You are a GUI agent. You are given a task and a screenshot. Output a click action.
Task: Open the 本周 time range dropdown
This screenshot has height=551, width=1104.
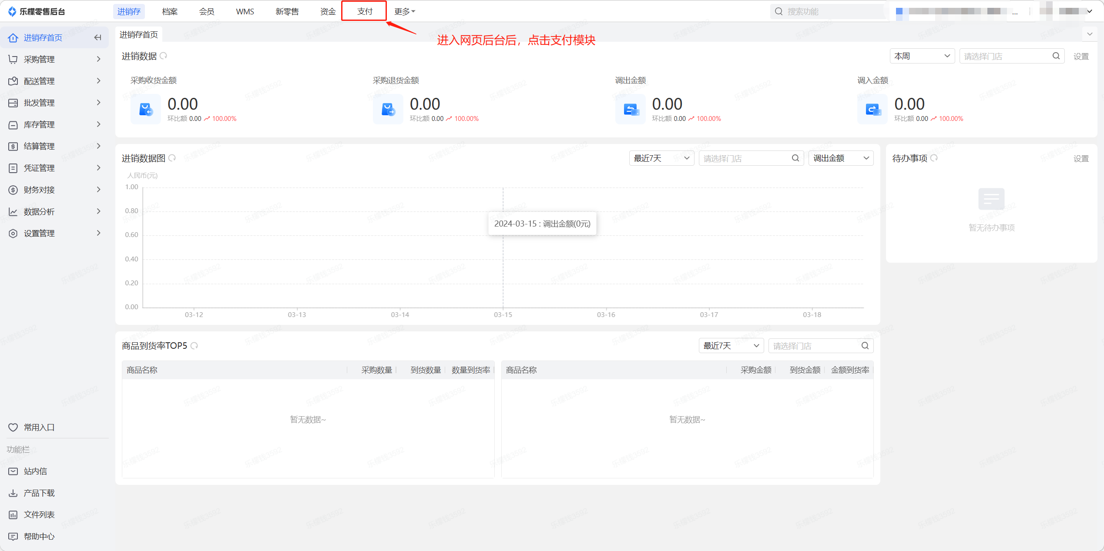point(922,56)
